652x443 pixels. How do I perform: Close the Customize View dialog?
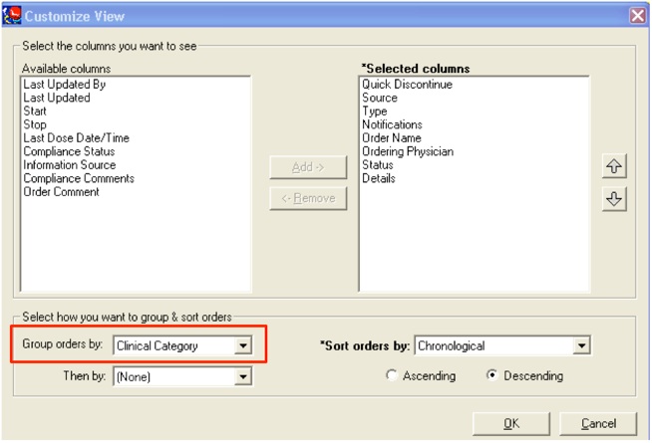coord(639,14)
